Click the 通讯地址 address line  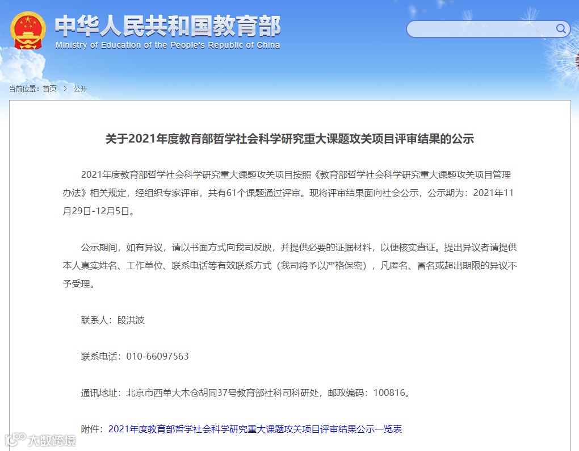coord(246,392)
